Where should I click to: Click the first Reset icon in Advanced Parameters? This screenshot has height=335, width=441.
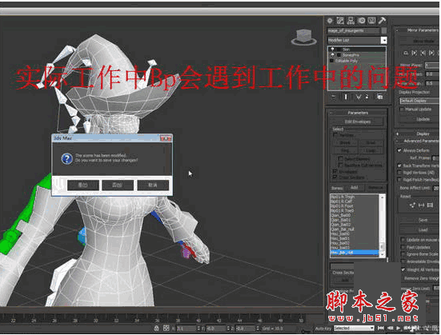412,205
